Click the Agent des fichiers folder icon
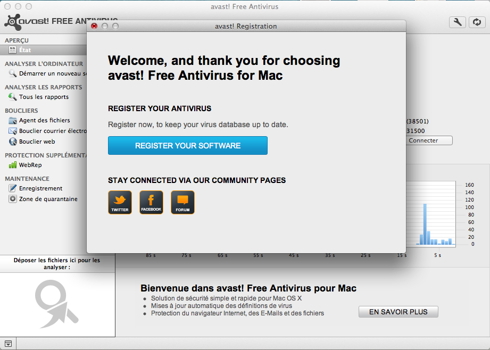Viewport: 490px width, 350px height. [12, 120]
